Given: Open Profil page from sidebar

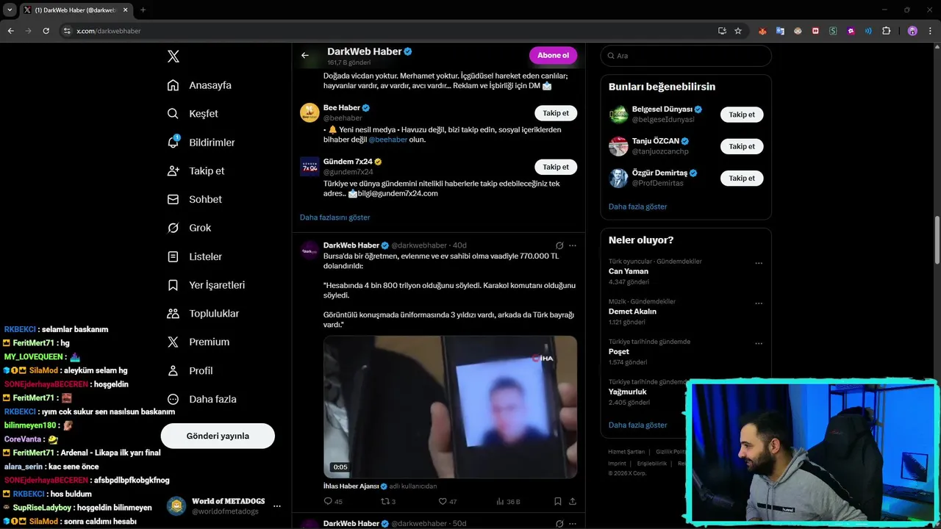Looking at the screenshot, I should point(190,370).
